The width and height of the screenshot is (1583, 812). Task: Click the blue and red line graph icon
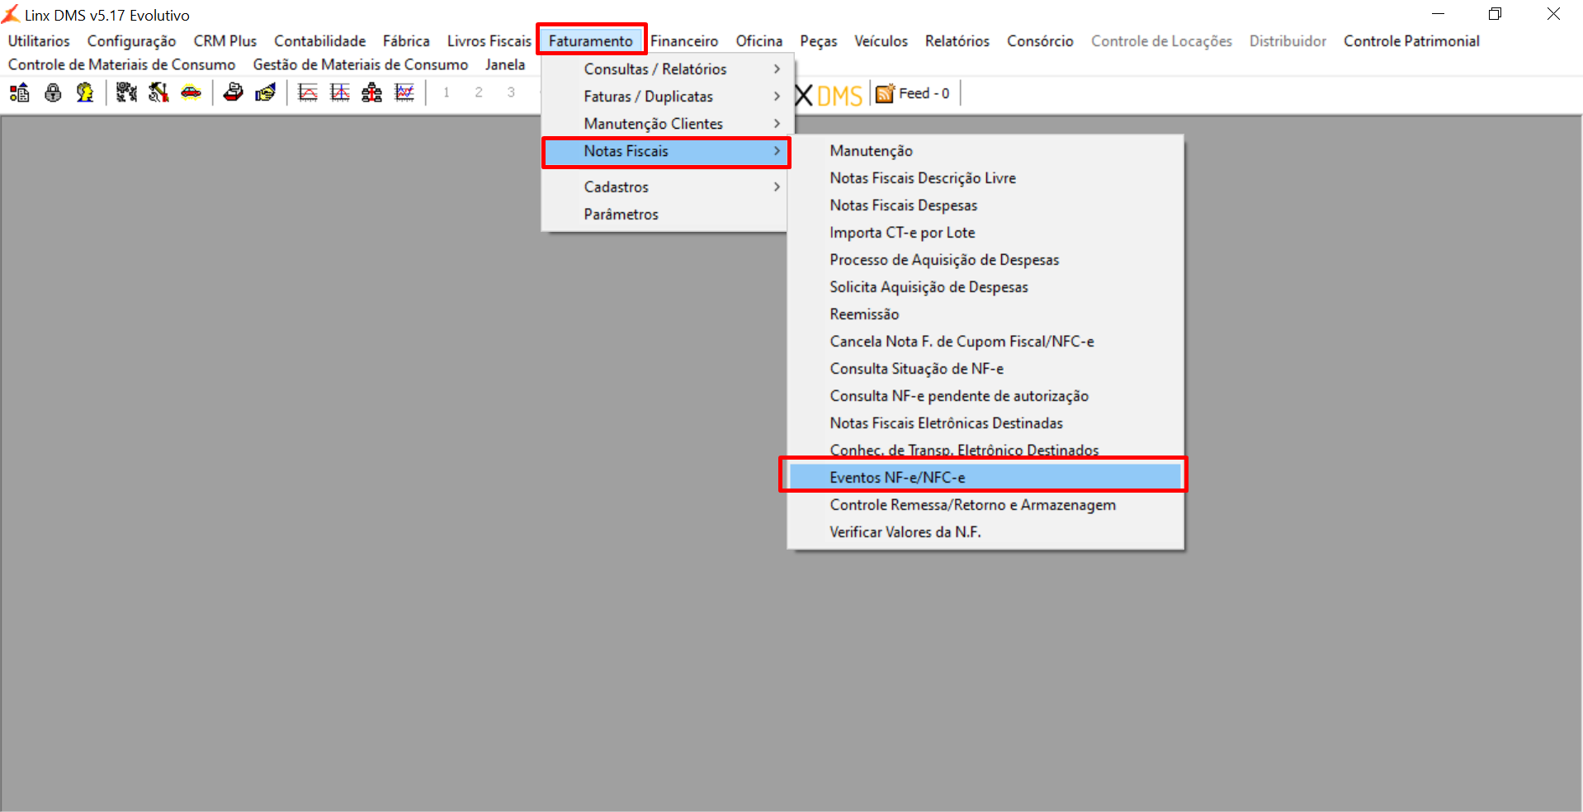[404, 92]
